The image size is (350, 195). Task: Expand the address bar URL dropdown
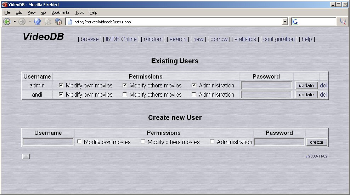coord(285,22)
